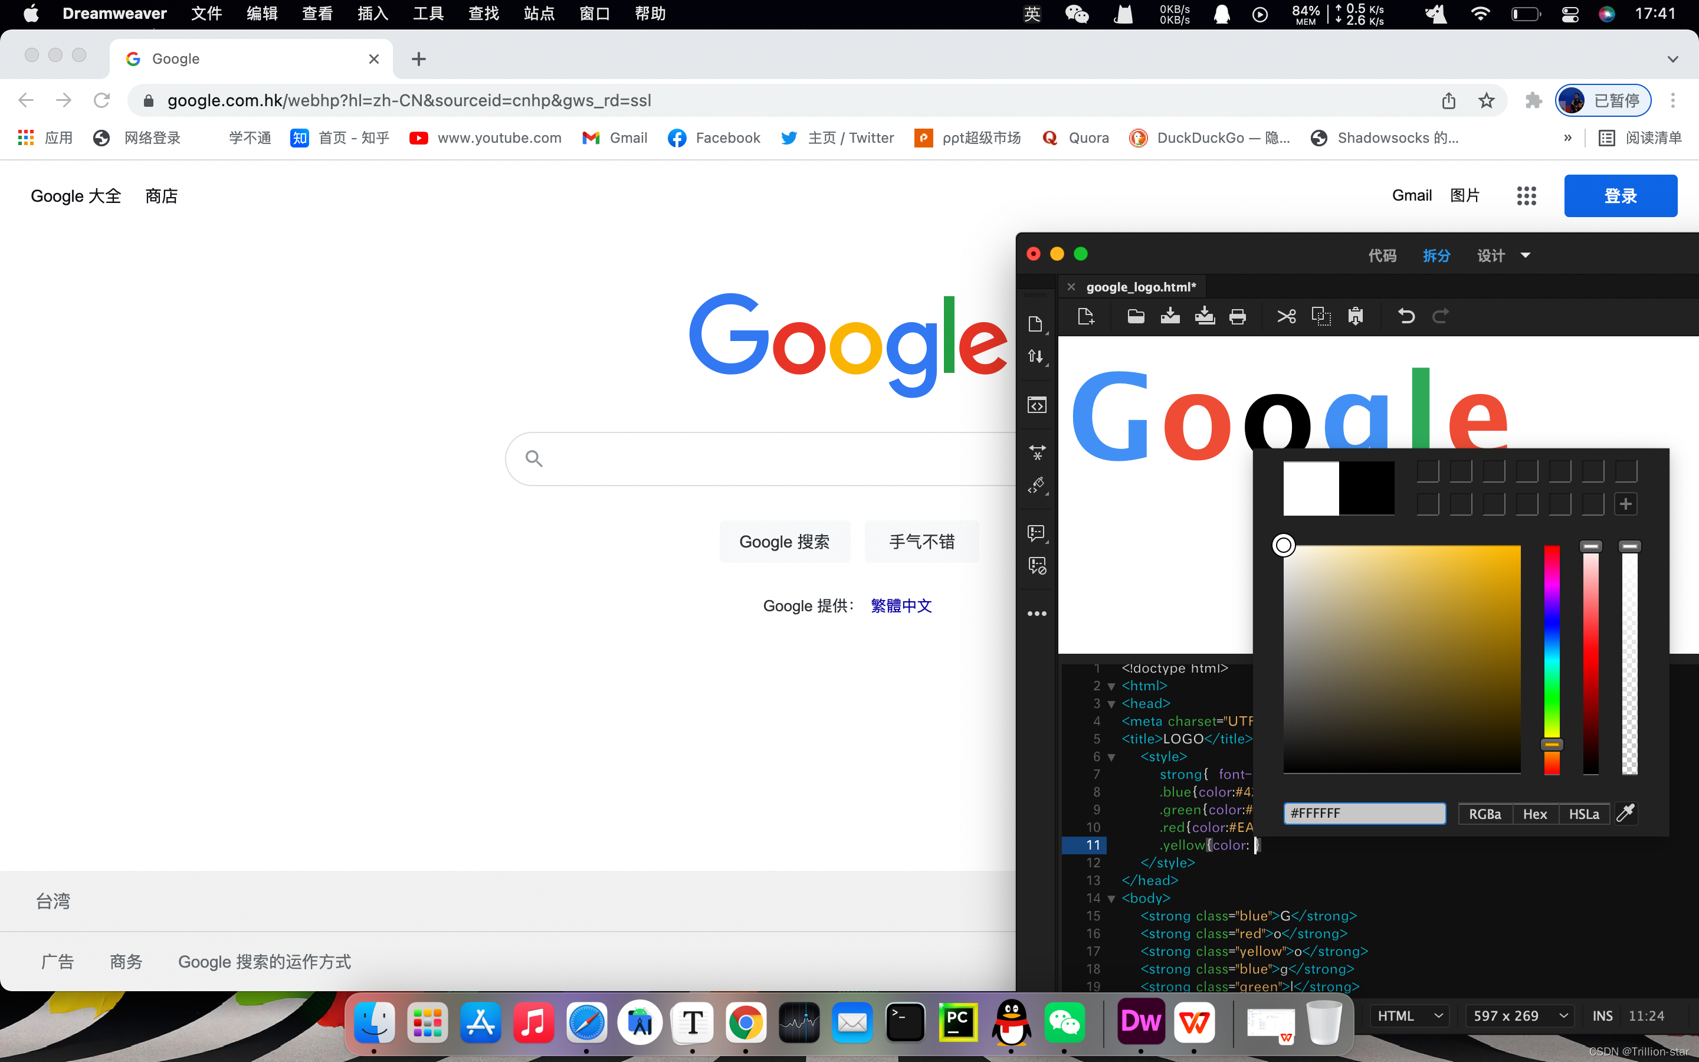The height and width of the screenshot is (1062, 1699).
Task: Open the 597 x 269 window size dropdown
Action: coord(1519,1015)
